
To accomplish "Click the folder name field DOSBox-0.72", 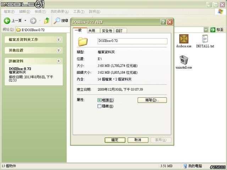I will click(132, 41).
